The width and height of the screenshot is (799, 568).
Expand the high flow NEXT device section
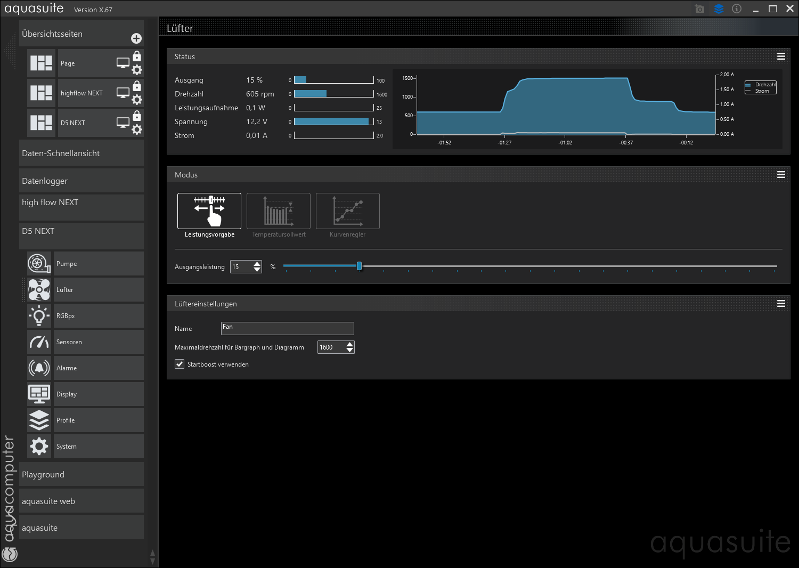click(81, 207)
